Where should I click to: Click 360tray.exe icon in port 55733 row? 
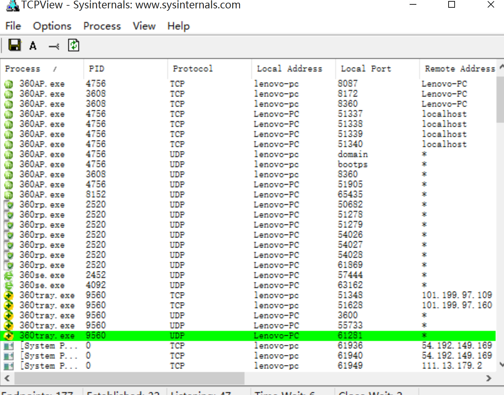[x=9, y=326]
